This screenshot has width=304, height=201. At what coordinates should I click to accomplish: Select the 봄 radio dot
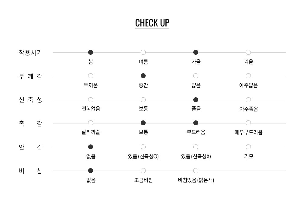[x=91, y=52]
